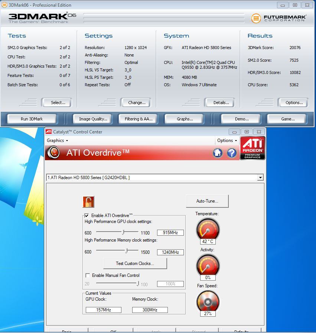Click Test Custom Clocks... button

click(135, 264)
